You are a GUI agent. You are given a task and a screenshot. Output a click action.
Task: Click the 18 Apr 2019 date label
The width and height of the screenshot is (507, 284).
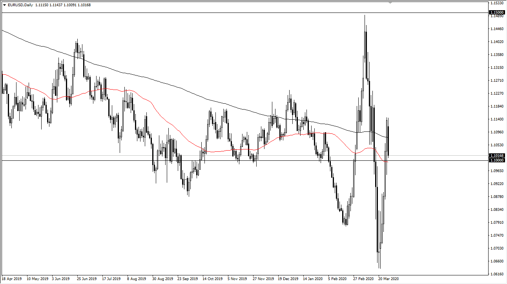[x=12, y=279]
